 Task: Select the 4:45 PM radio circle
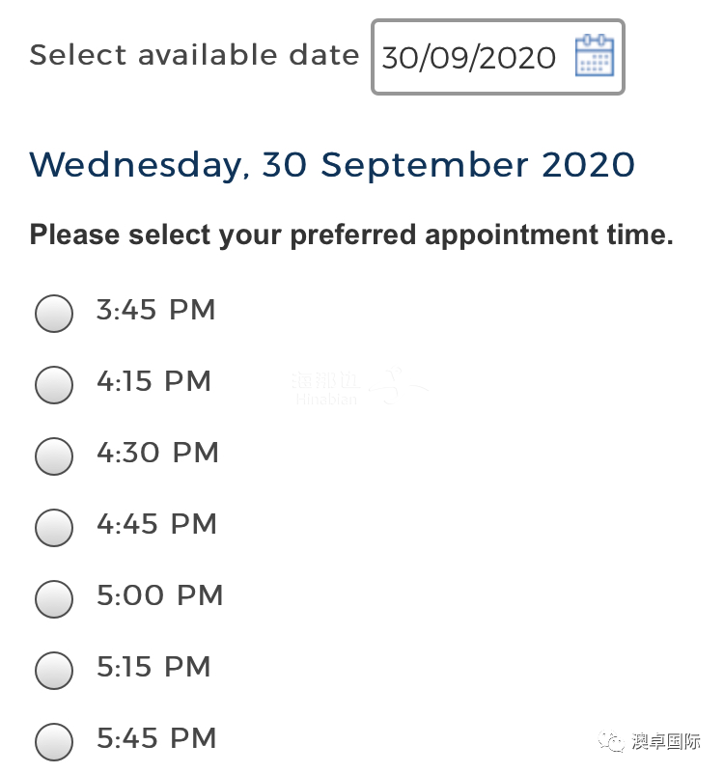click(x=54, y=528)
